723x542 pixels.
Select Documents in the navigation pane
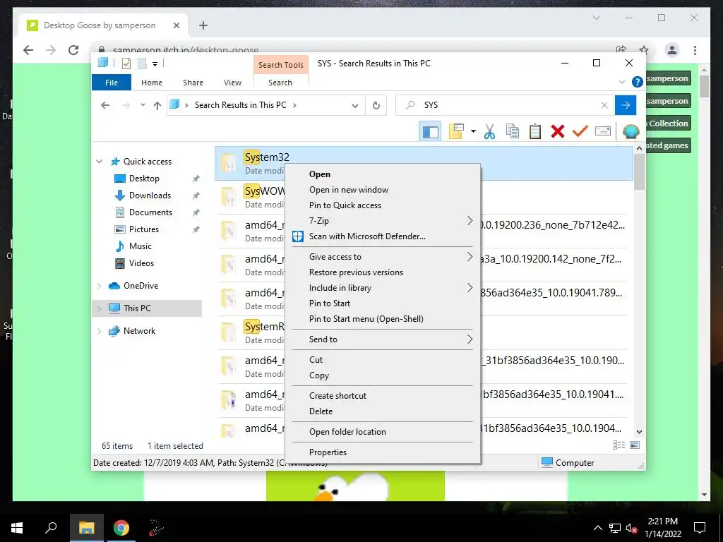point(150,212)
